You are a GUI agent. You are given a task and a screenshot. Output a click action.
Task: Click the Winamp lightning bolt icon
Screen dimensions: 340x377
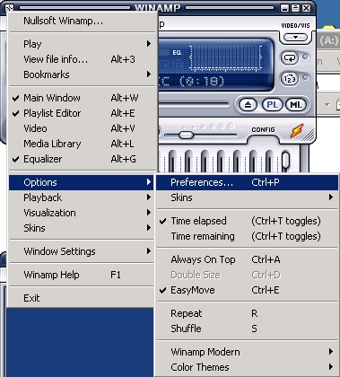[297, 131]
